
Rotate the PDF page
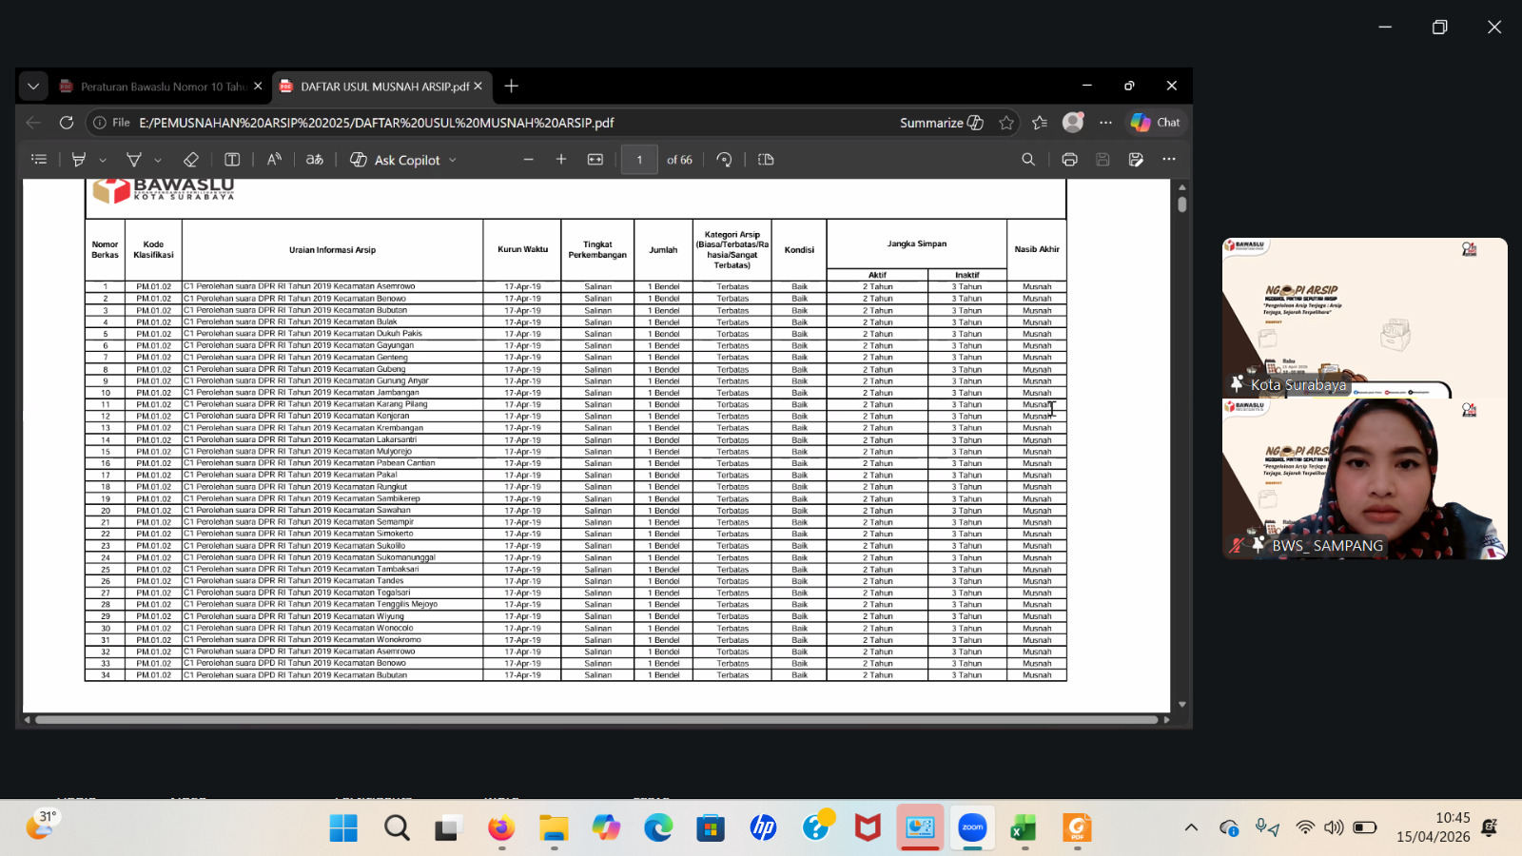[725, 160]
